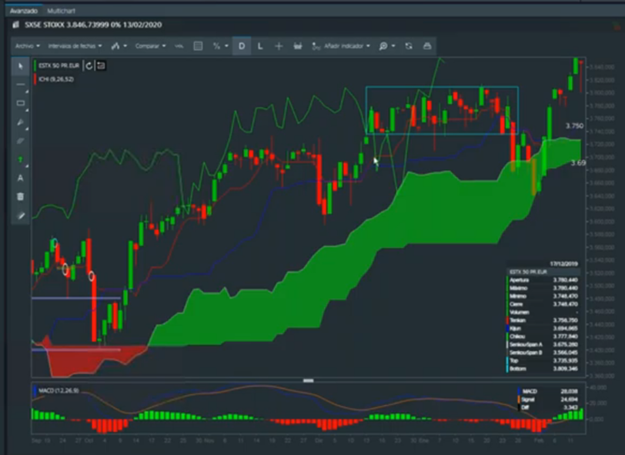The image size is (625, 455).
Task: Click the red ICHI color swatch
Action: point(35,79)
